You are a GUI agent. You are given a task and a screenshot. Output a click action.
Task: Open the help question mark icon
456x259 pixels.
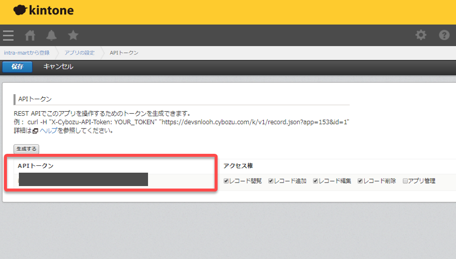click(x=444, y=35)
